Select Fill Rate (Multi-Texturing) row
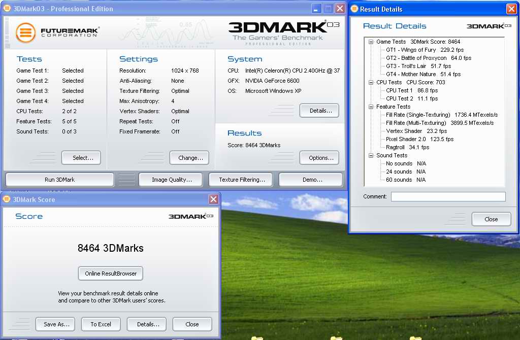The image size is (520, 340). tap(440, 123)
